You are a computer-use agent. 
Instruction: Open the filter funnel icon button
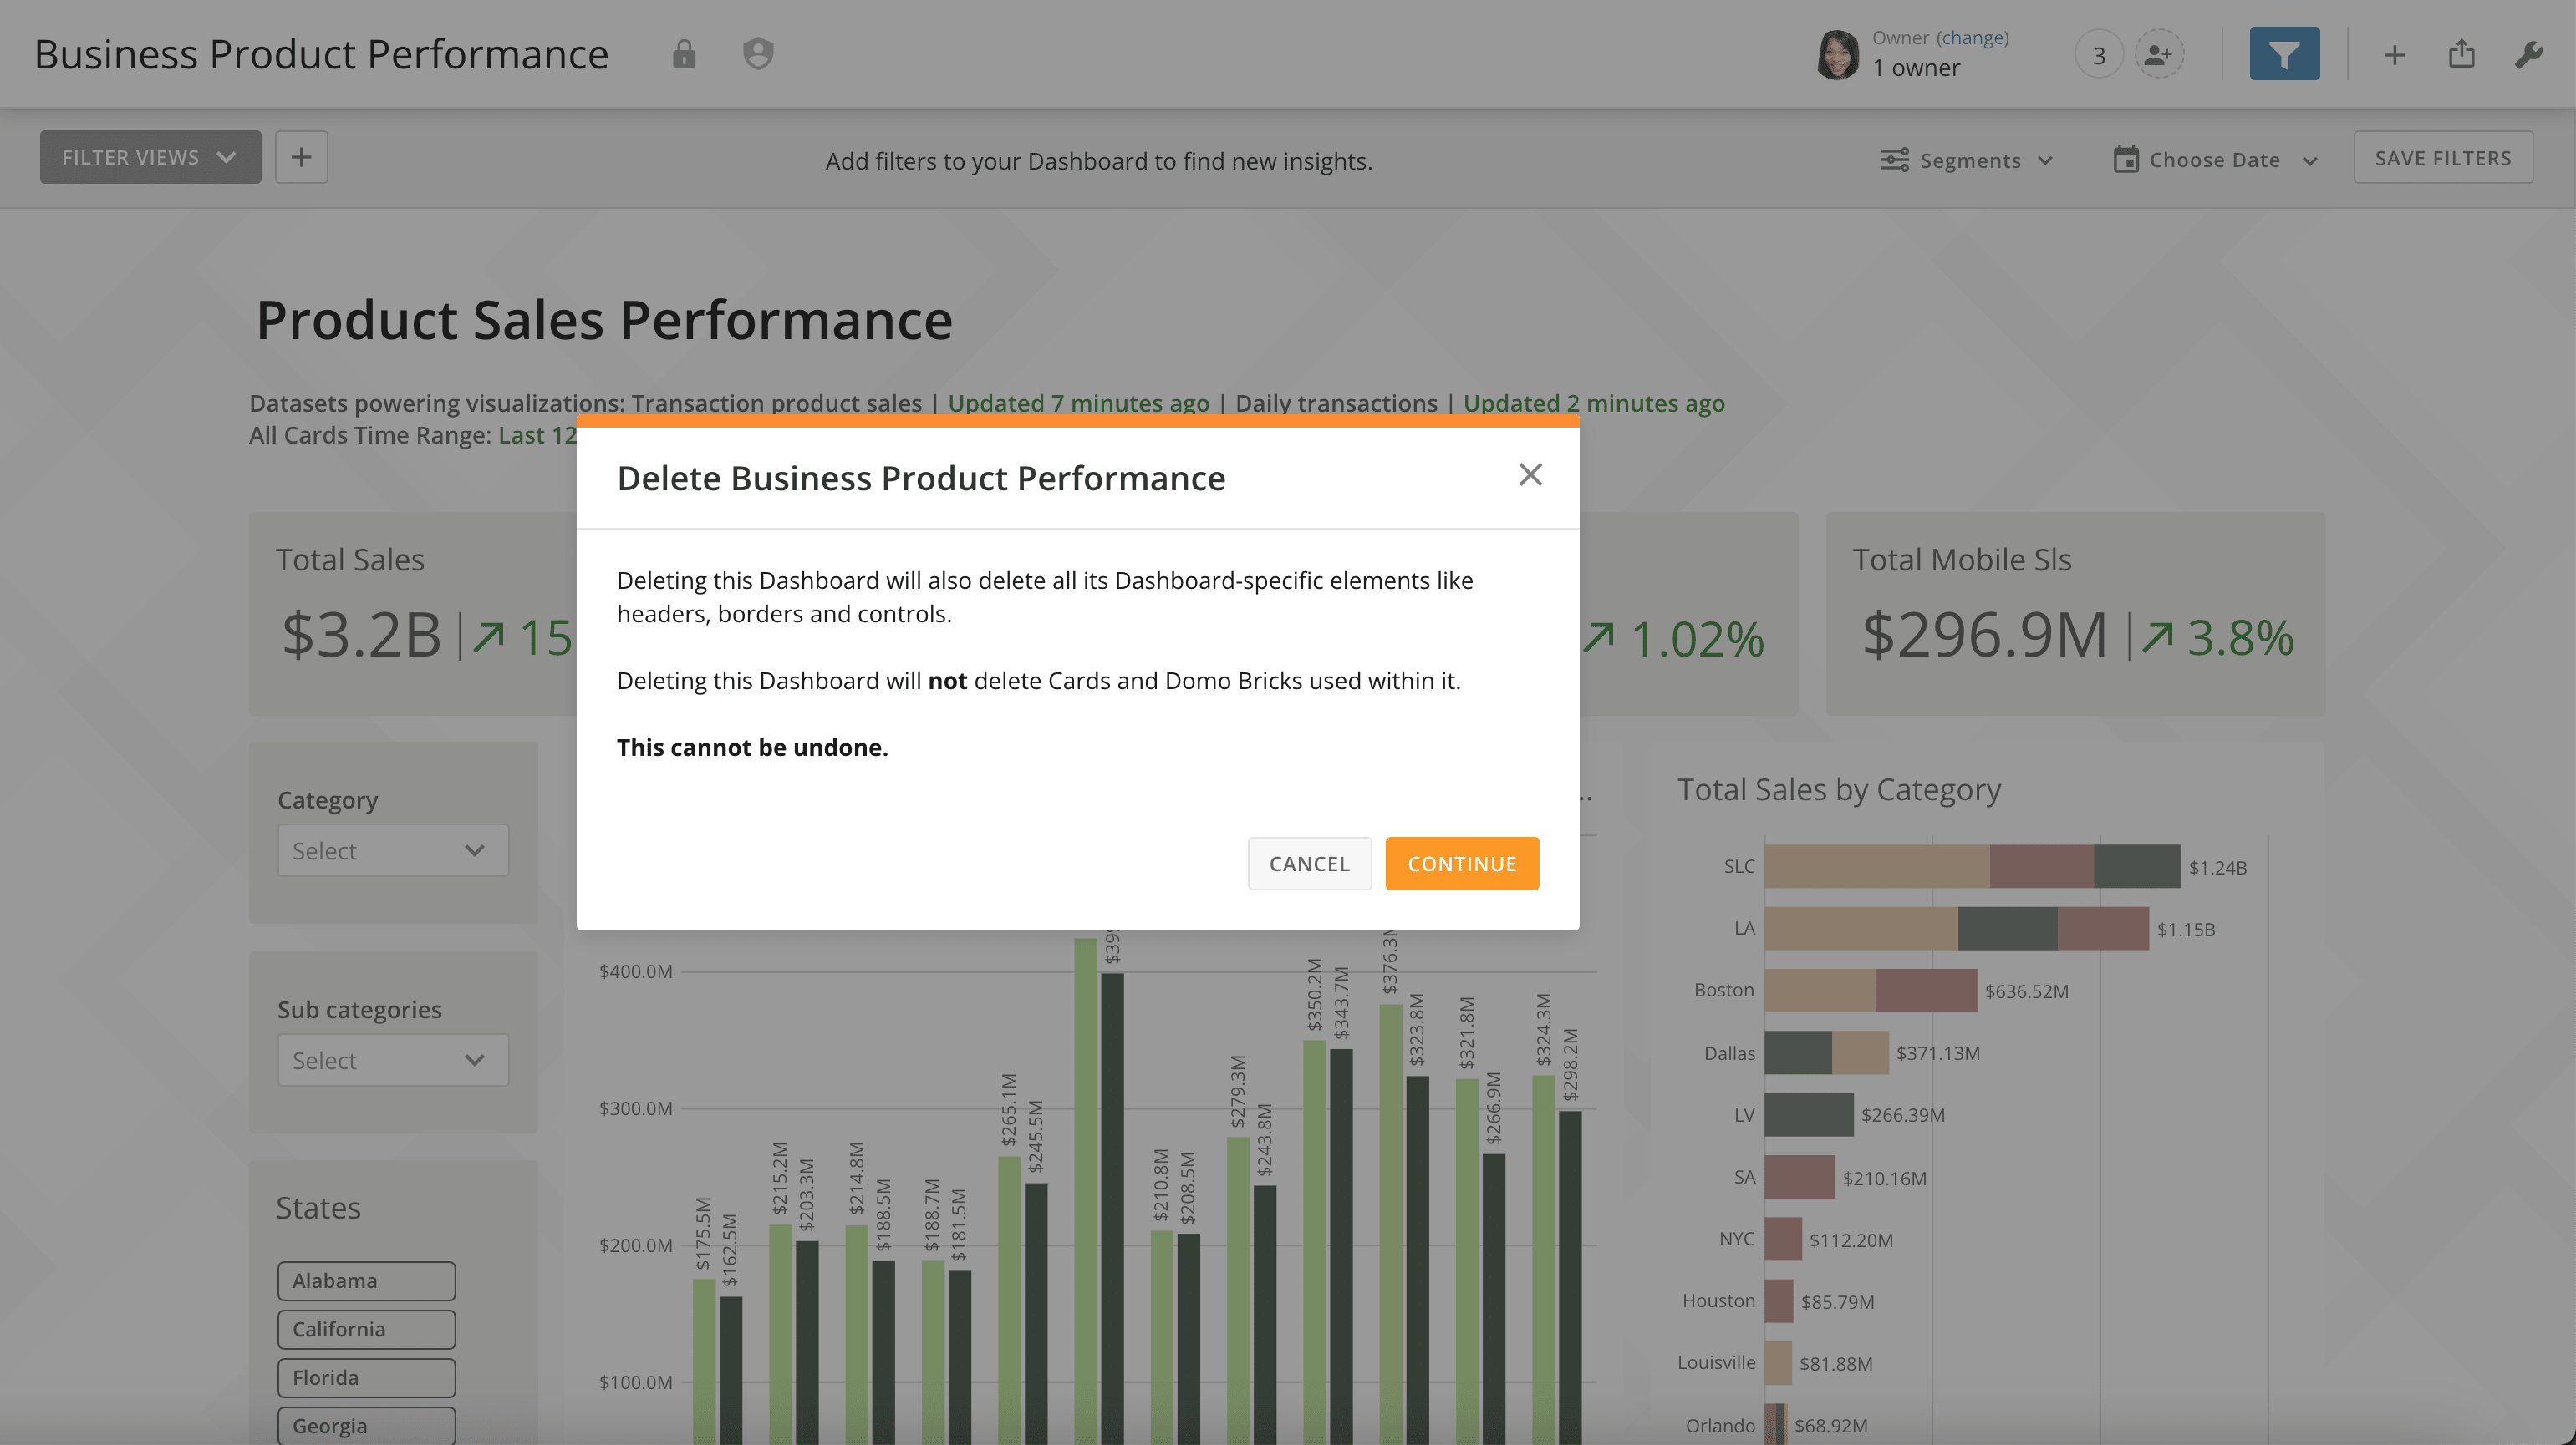click(x=2284, y=54)
